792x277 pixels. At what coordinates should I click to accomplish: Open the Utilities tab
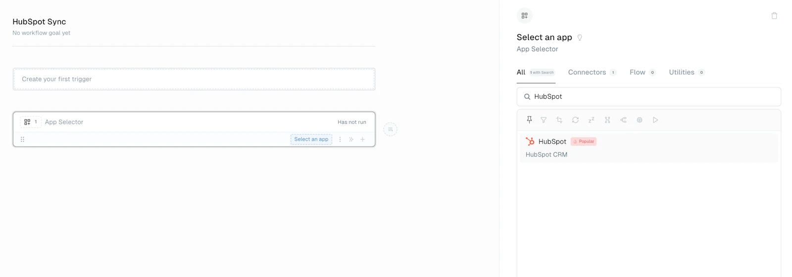pos(687,72)
